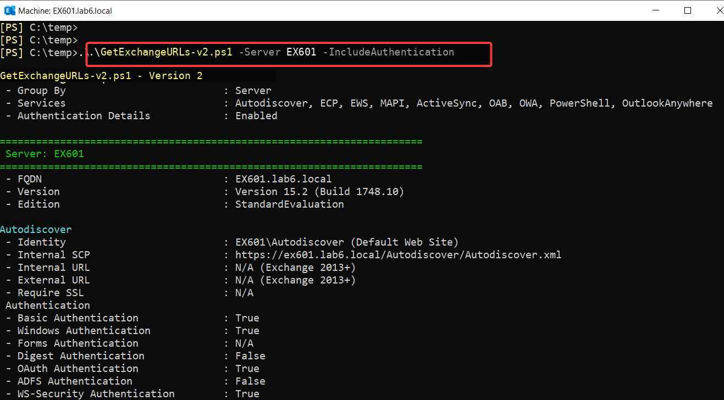This screenshot has width=724, height=400.
Task: Click the 'Authentication' subsection heading
Action: coord(48,305)
